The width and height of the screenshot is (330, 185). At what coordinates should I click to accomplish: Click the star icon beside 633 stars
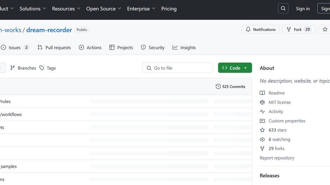point(262,130)
